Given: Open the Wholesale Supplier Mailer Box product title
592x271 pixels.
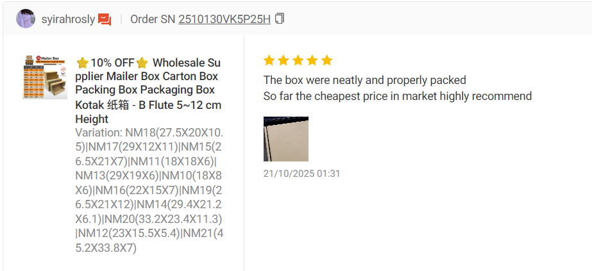Looking at the screenshot, I should tap(148, 90).
